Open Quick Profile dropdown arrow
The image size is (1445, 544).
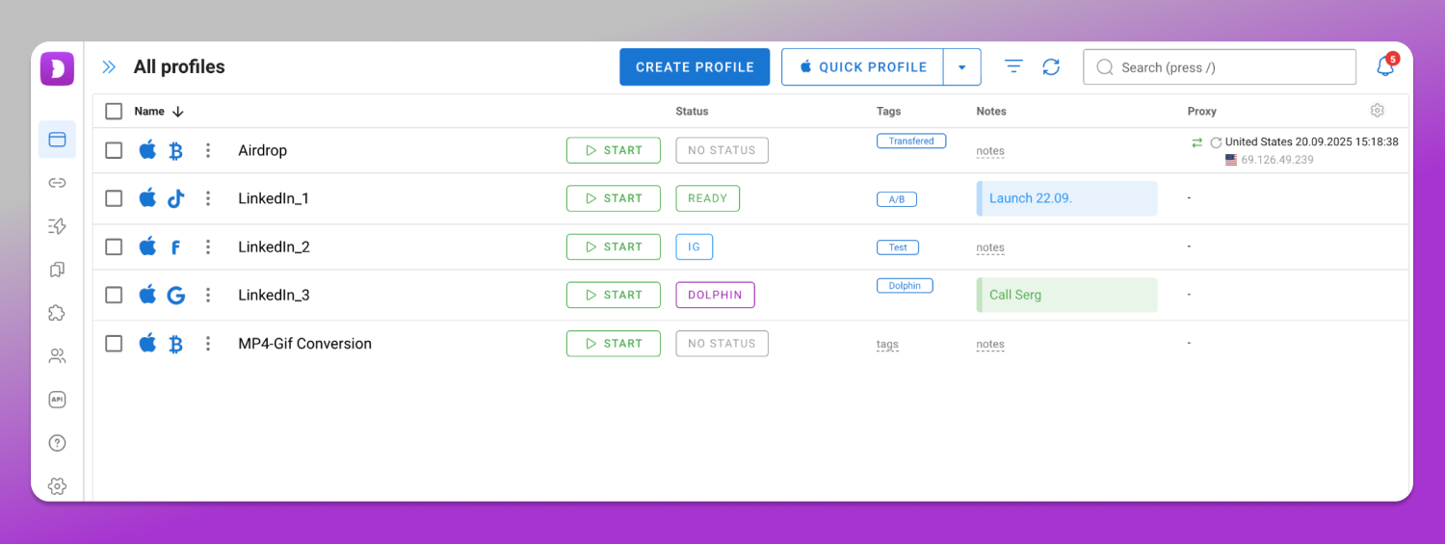coord(961,67)
